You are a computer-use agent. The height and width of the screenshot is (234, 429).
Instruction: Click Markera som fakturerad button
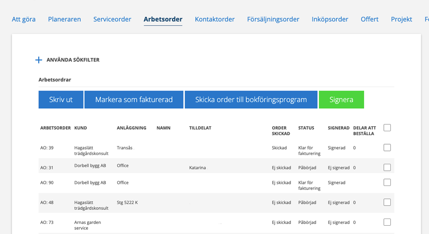click(x=134, y=99)
